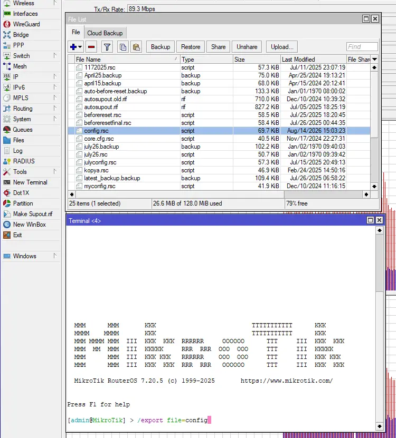Click File List horizontal scrollbar right arrow

coord(366,194)
